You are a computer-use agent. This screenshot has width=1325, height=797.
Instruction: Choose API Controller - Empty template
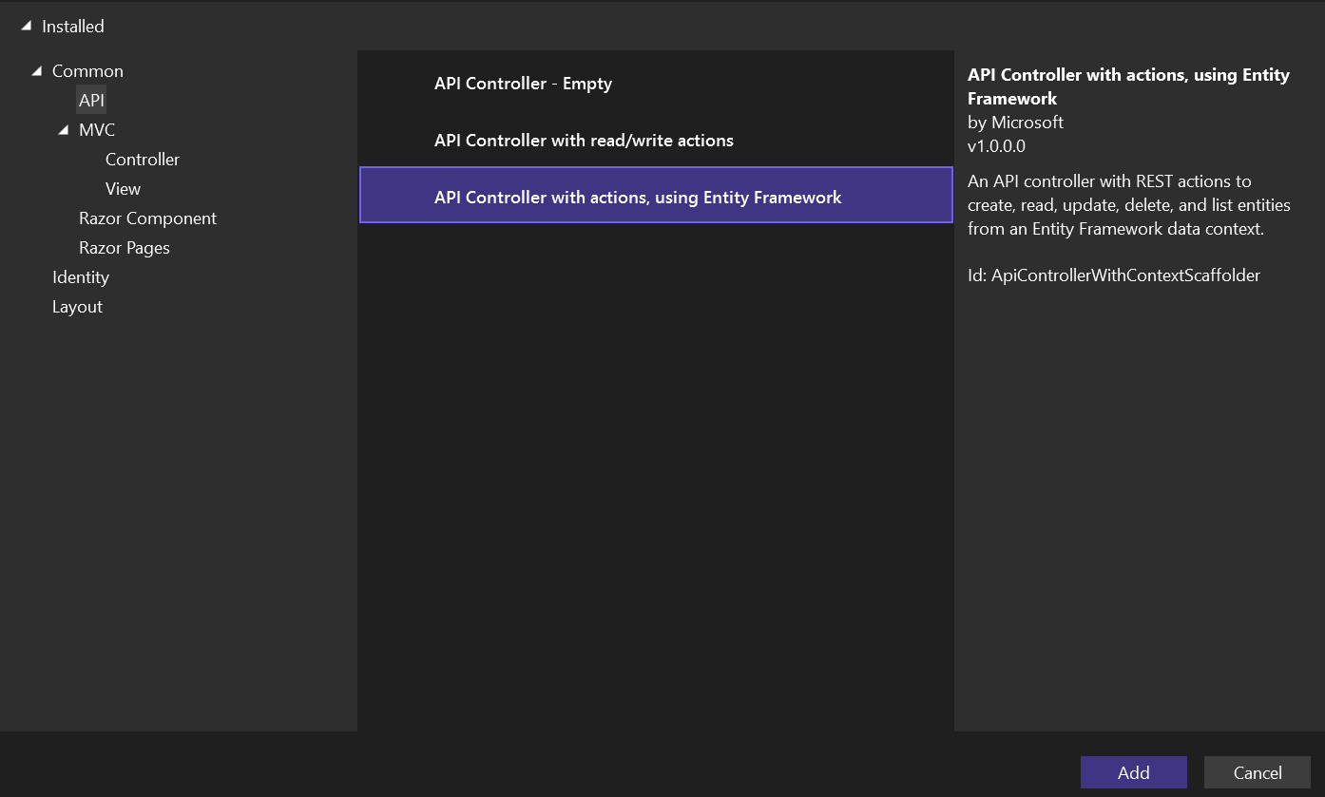click(x=656, y=84)
